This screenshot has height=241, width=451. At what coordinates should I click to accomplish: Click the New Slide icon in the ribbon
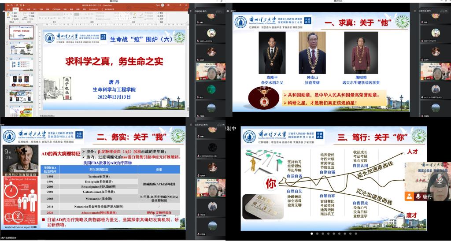(x=25, y=15)
